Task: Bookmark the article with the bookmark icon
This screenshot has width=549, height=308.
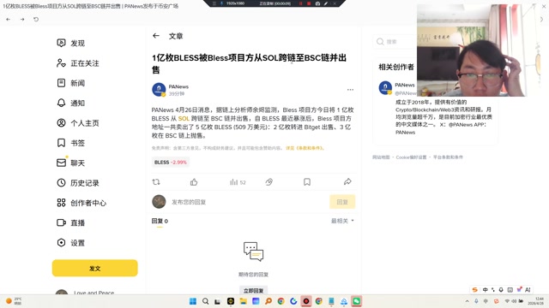Action: [x=307, y=182]
